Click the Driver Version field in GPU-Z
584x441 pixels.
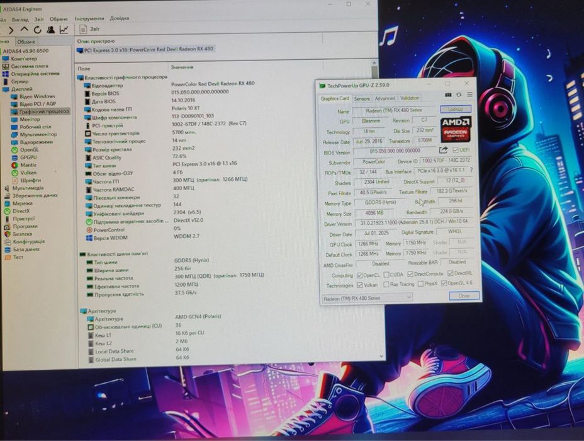[415, 222]
